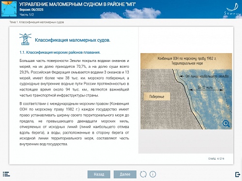Click the title УПРАВЛЕНИЕ МАЛОМЕРНЫМ СУДНОМ В РАЙОНЕ "МП"

point(77,4)
